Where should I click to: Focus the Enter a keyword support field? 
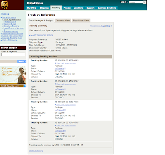13,54
